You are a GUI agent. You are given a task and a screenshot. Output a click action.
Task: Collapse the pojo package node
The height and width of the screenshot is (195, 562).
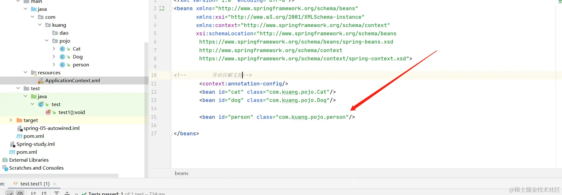pos(47,41)
